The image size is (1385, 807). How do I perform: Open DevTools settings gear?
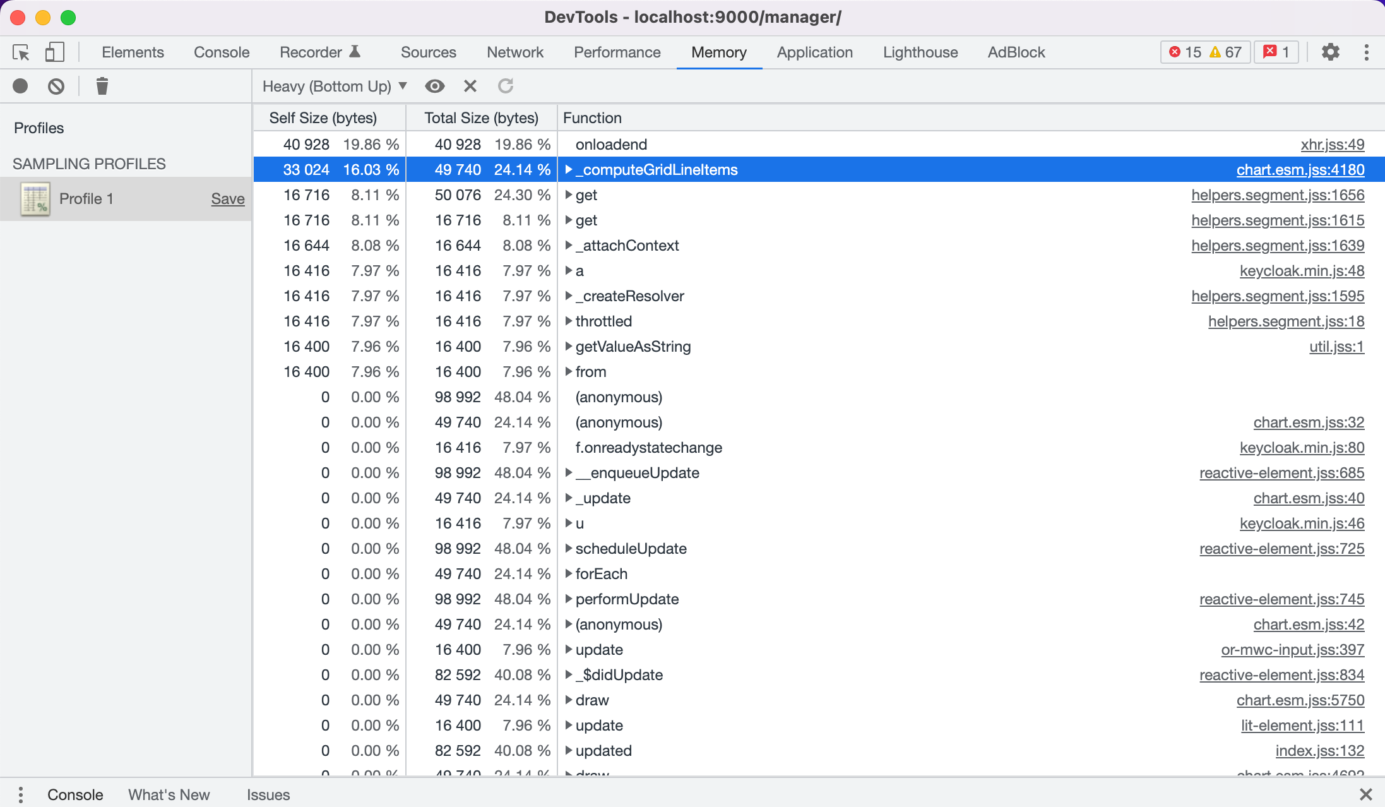[1331, 52]
